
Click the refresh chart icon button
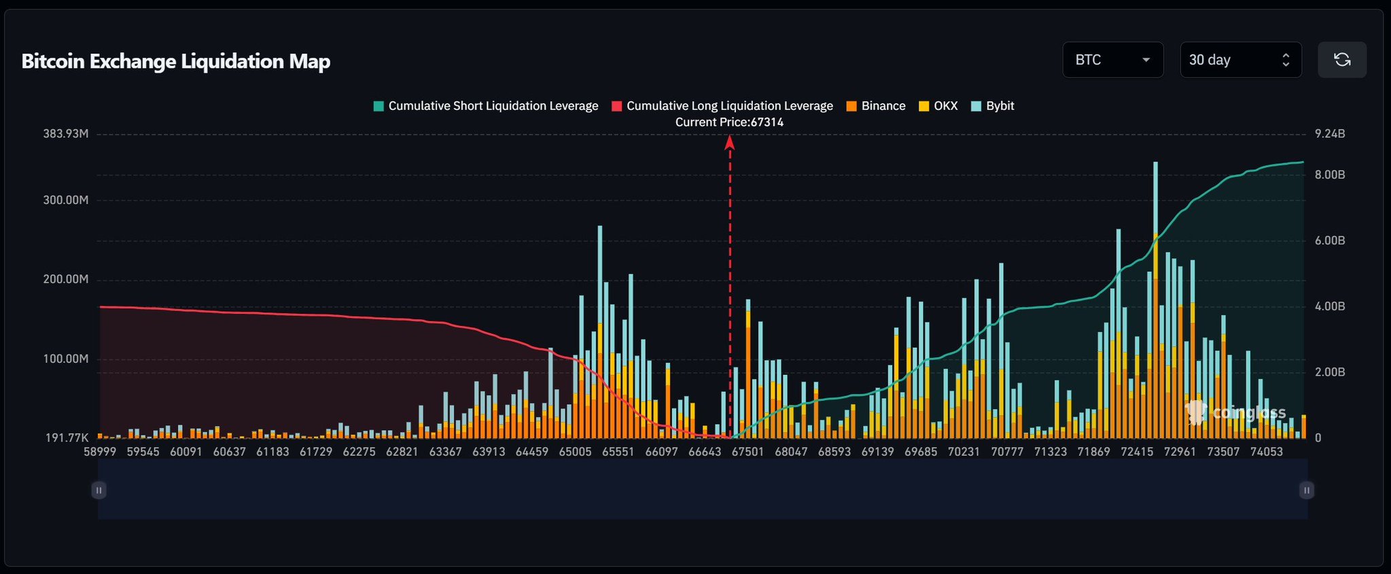point(1341,60)
